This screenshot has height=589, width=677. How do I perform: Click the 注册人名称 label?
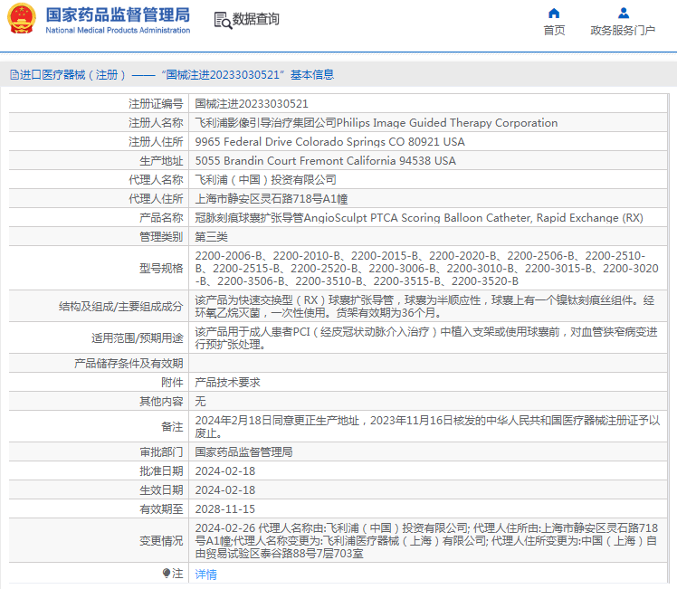point(156,122)
